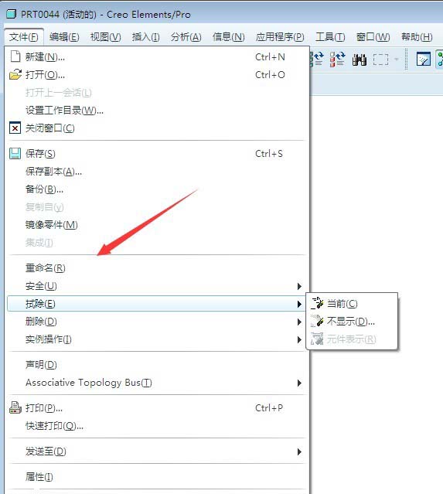Open the 编辑(E) menu
The height and width of the screenshot is (494, 443).
coord(64,37)
